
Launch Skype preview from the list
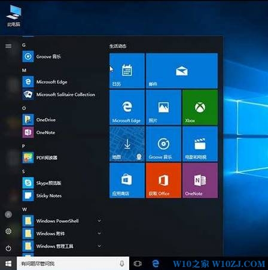(x=62, y=183)
